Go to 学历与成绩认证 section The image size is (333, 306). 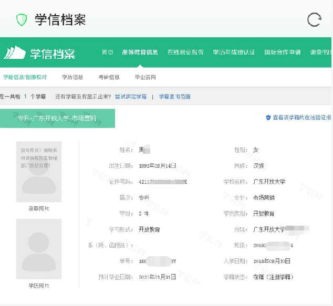(x=234, y=52)
